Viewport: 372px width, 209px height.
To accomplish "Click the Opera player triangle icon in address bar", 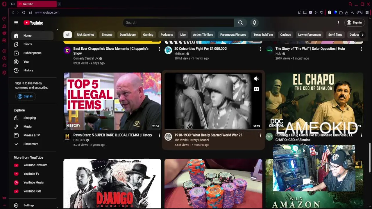I will point(316,12).
